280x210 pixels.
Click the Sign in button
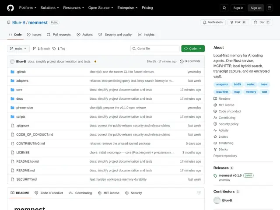[x=238, y=8]
